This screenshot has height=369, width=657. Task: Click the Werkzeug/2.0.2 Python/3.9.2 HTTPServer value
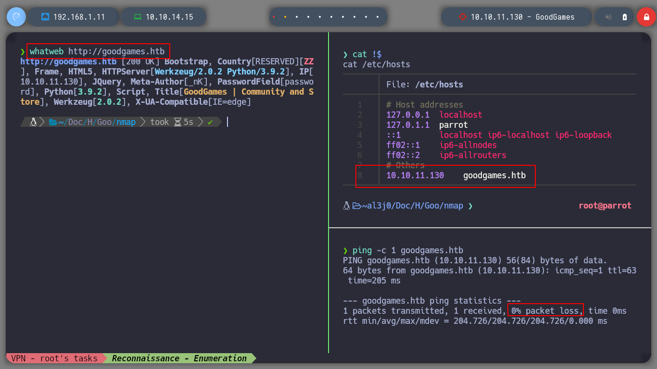click(x=220, y=72)
